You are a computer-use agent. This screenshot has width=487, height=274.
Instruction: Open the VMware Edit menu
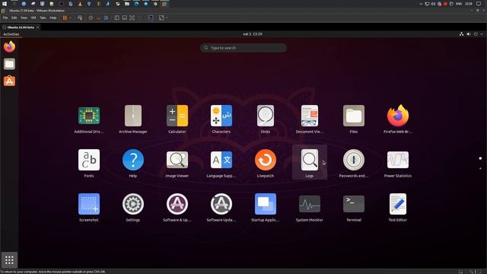14,18
